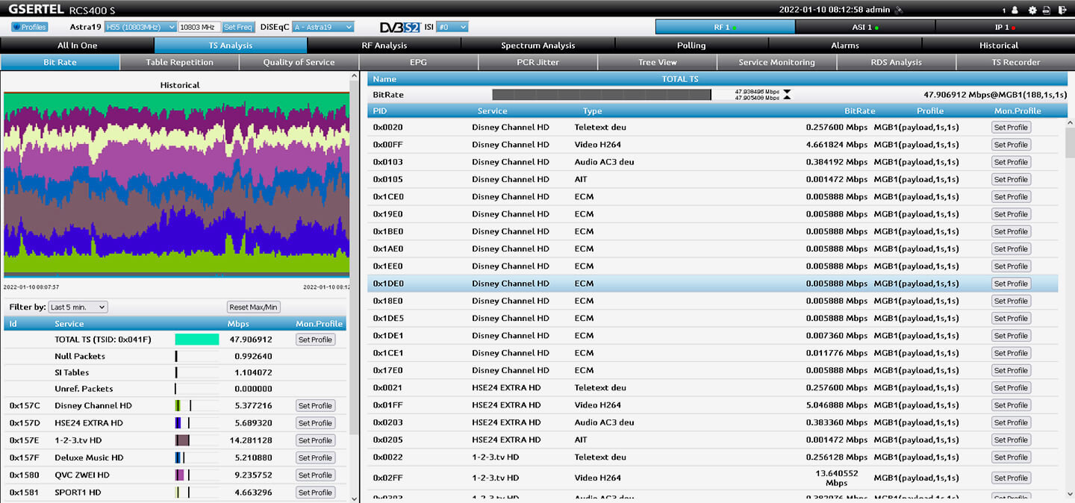This screenshot has height=503, width=1075.
Task: Click the 10803 MHz frequency input field
Action: coord(199,27)
